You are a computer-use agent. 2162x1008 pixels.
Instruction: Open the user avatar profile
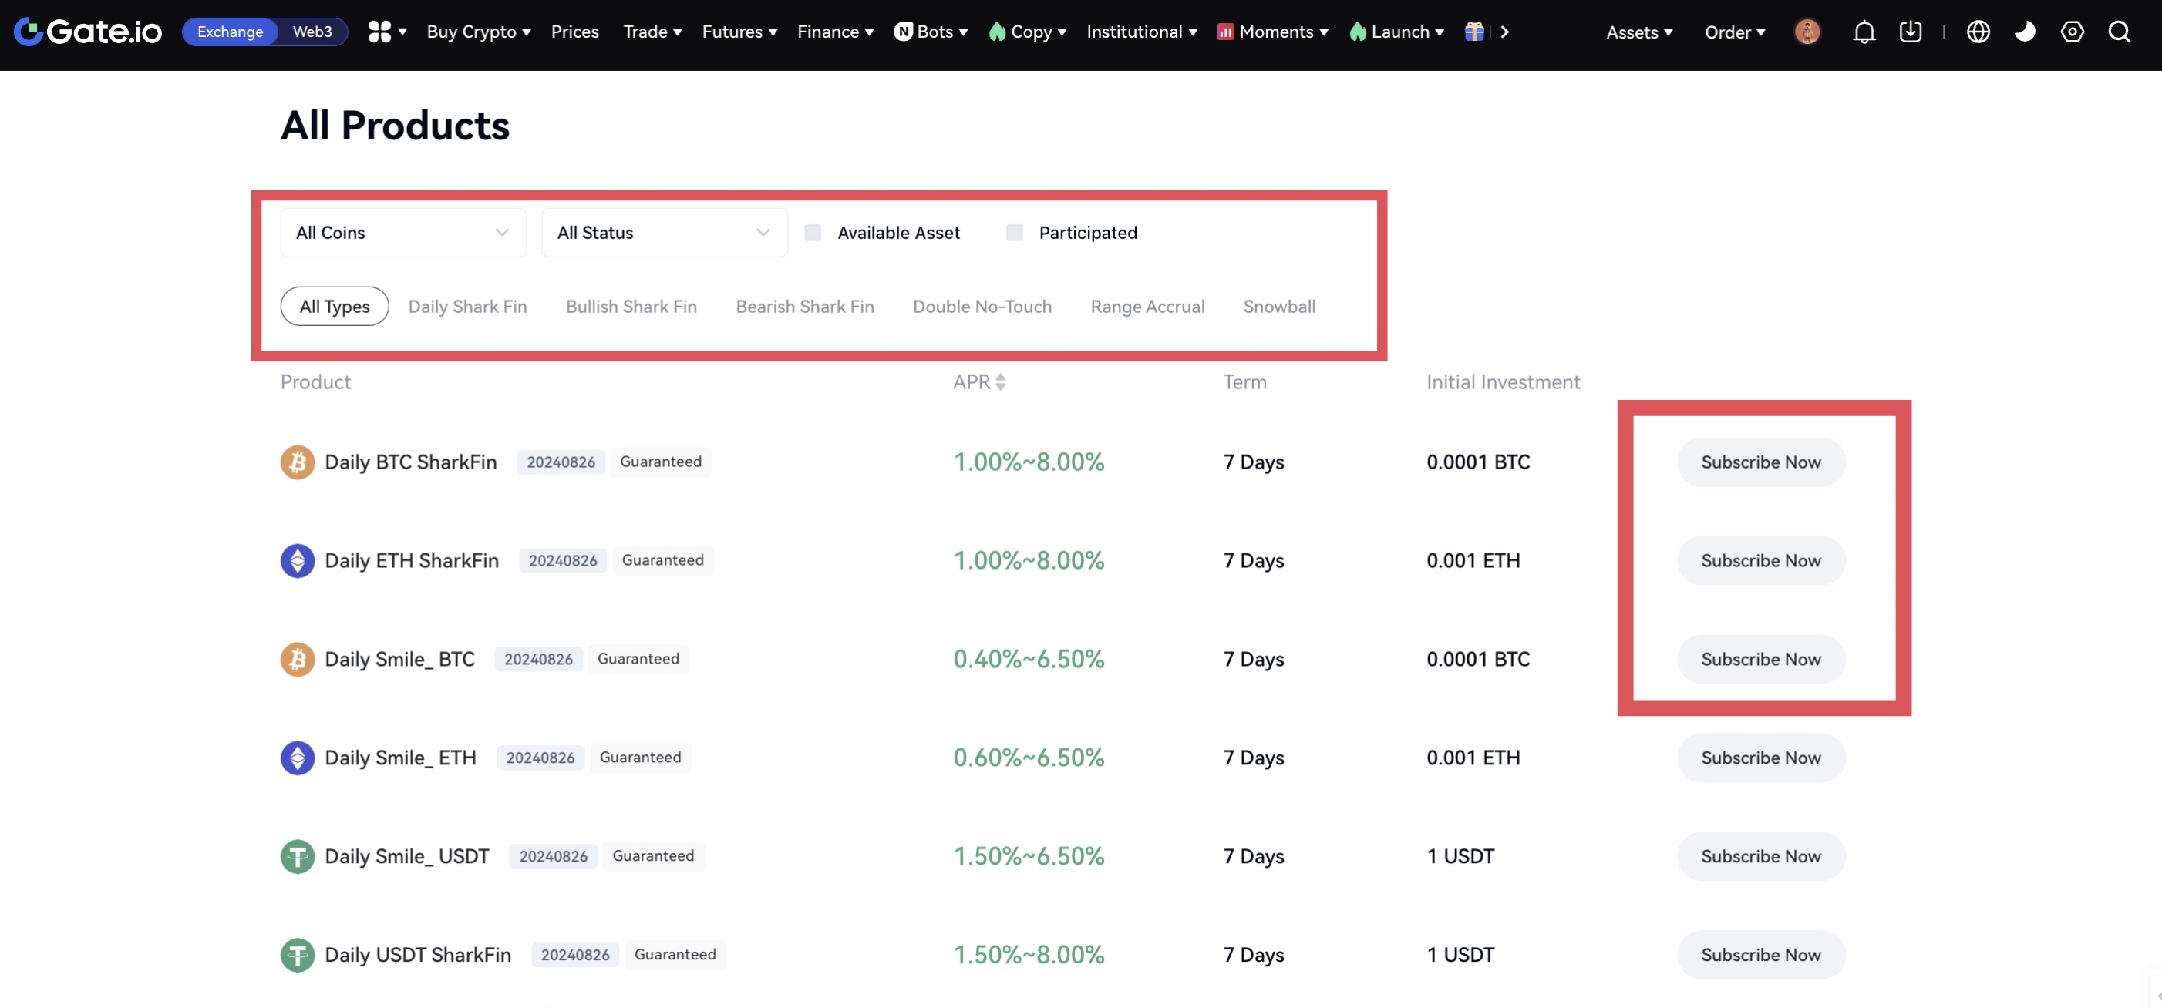coord(1807,32)
